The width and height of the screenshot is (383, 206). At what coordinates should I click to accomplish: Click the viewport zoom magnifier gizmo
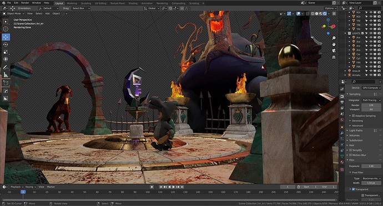pyautogui.click(x=334, y=38)
